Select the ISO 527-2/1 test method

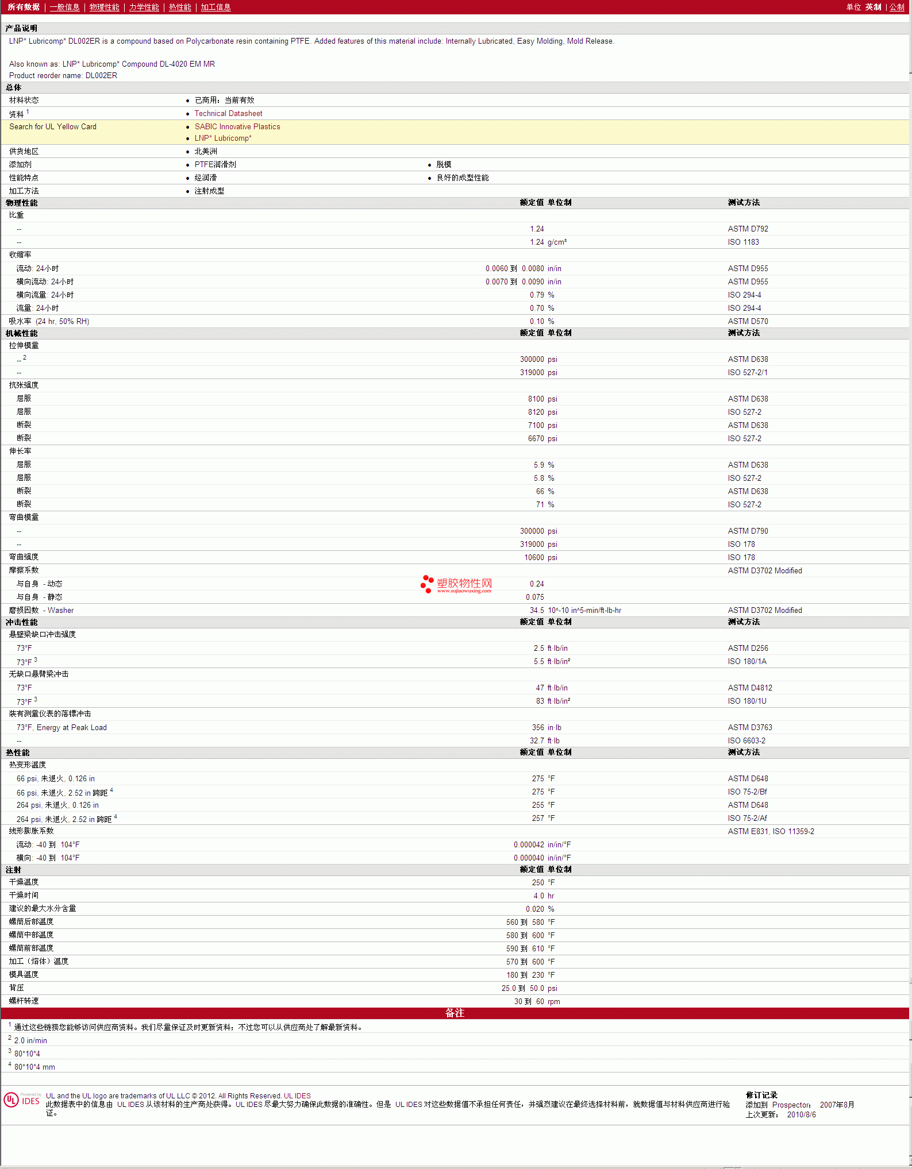click(x=747, y=372)
